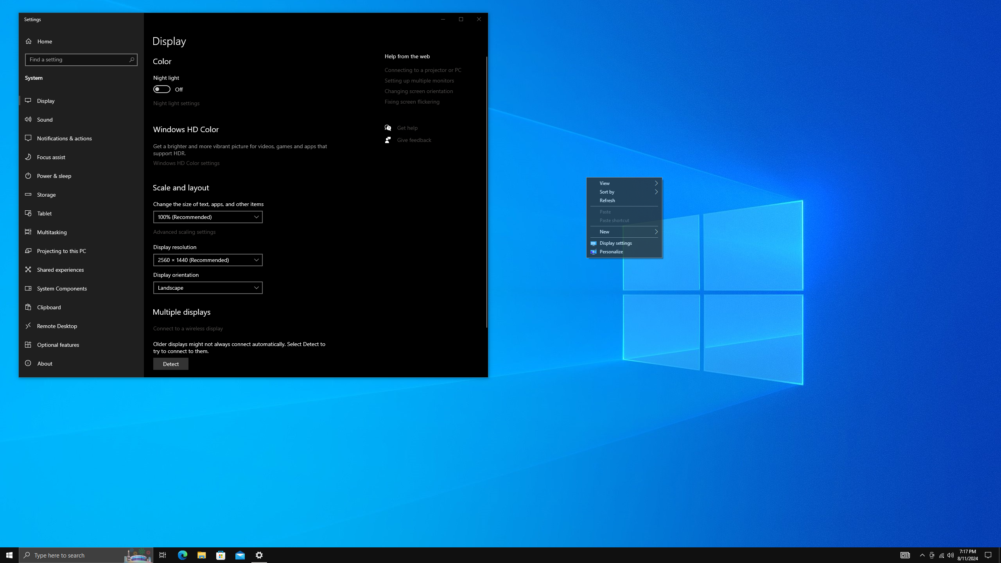Open the Display resolution dropdown
The image size is (1001, 563).
[208, 260]
